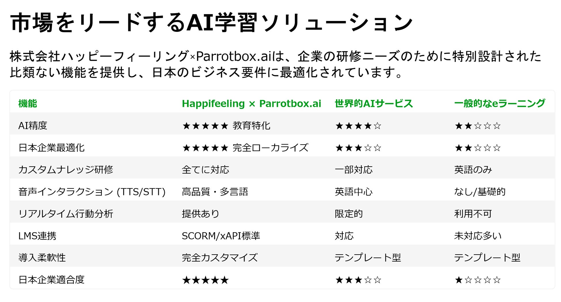Image resolution: width=561 pixels, height=302 pixels.
Task: Select the 音声インタラクション (TTS/STT) row label
Action: [92, 192]
